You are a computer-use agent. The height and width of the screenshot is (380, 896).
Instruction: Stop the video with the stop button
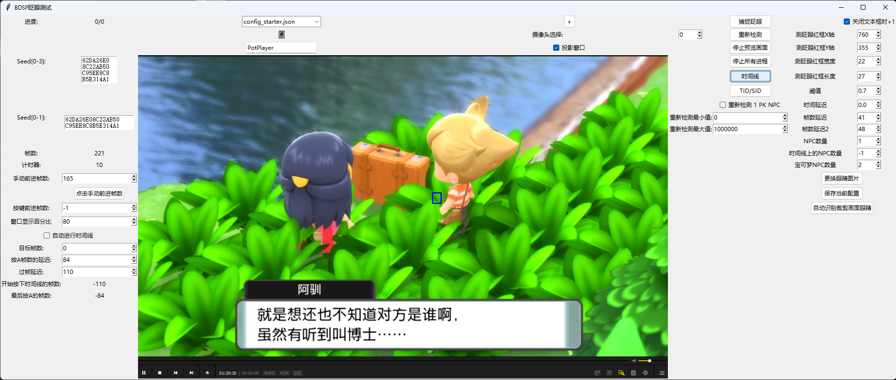point(160,373)
